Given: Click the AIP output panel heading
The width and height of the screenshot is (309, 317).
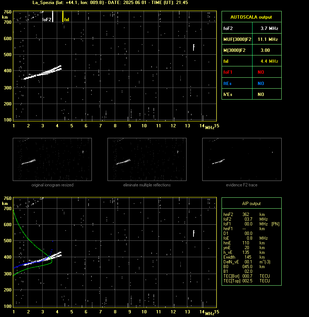Looking at the screenshot, I should 251,204.
